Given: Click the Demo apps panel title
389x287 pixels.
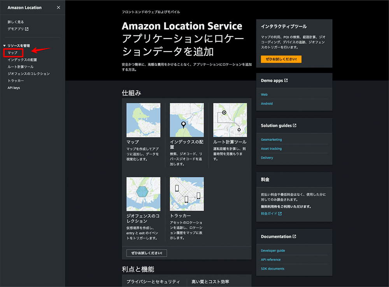Looking at the screenshot, I should click(x=272, y=81).
